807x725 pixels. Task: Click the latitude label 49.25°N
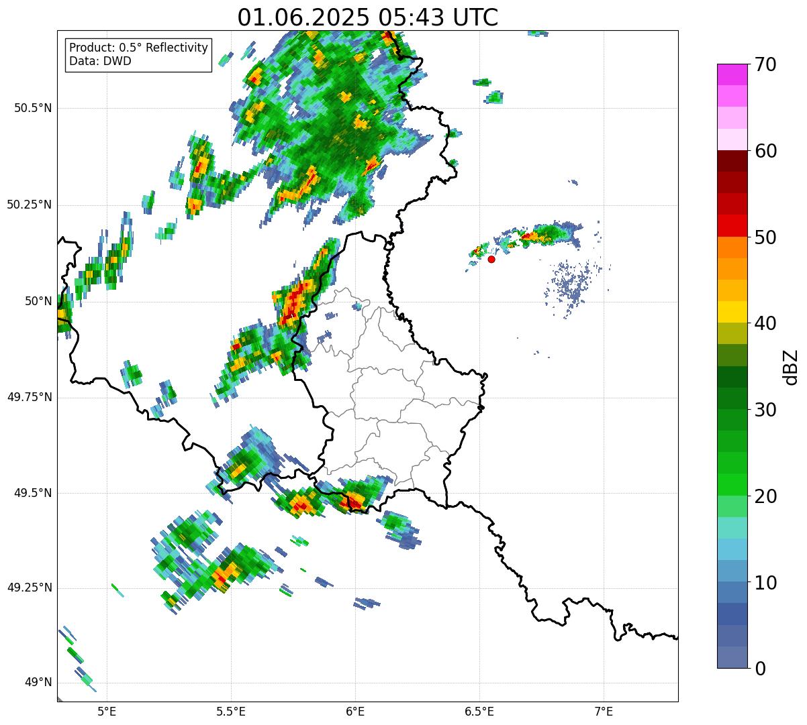(30, 588)
